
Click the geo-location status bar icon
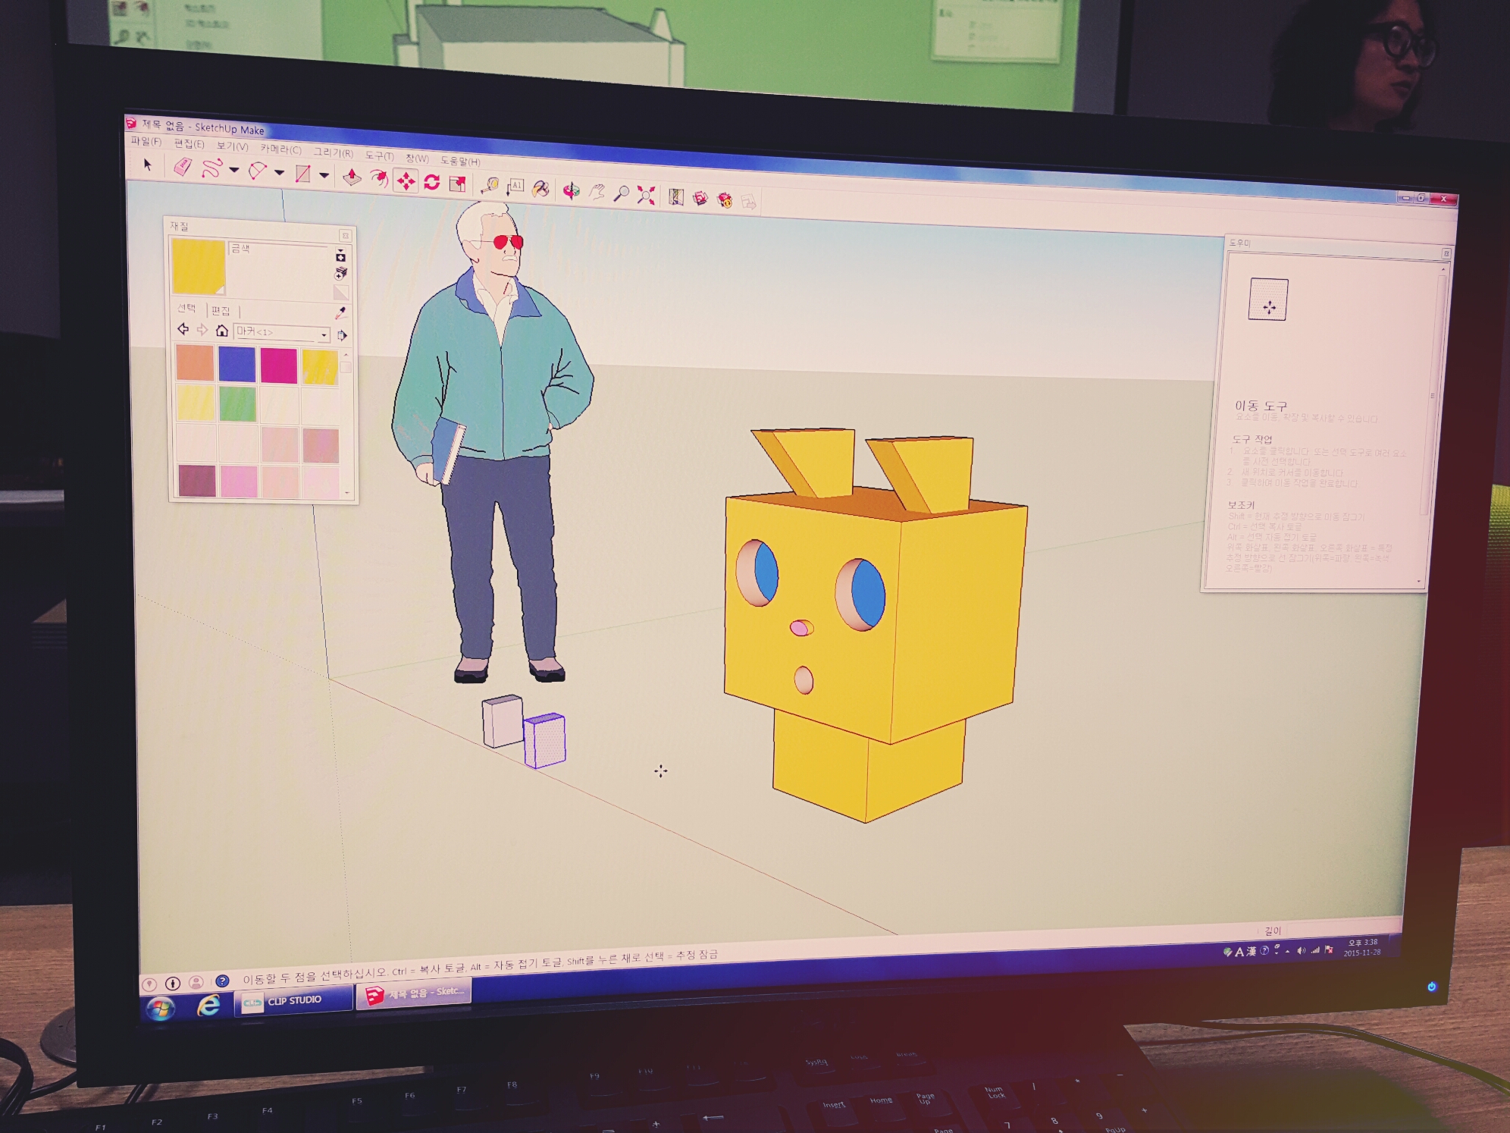click(x=149, y=984)
